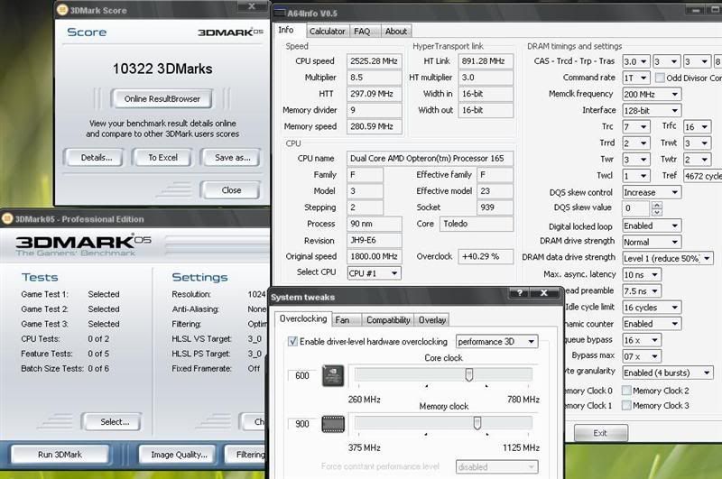Open the Interface 128-bit dropdown
722x479 pixels.
pos(652,110)
